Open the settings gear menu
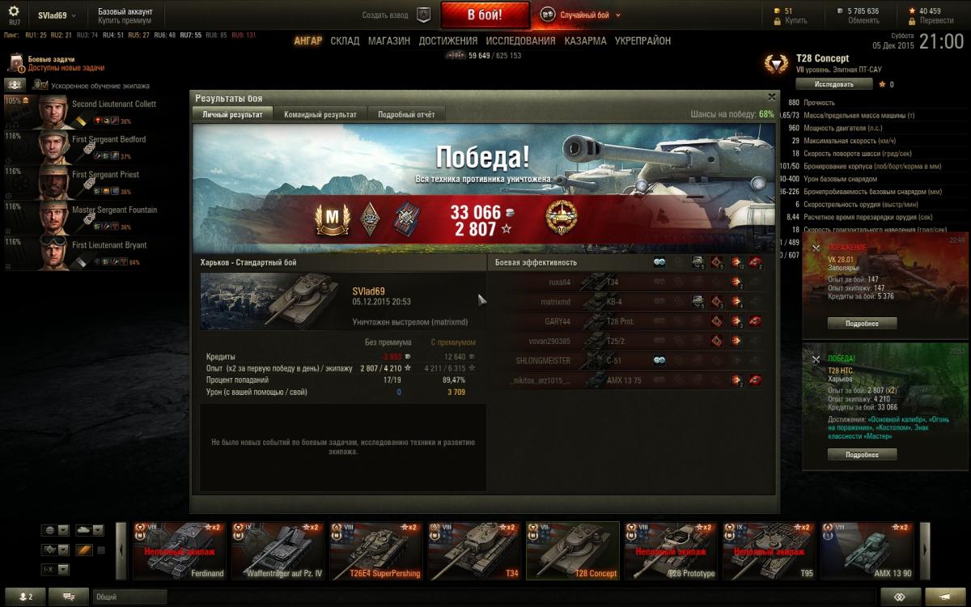Image resolution: width=971 pixels, height=607 pixels. coord(14,11)
